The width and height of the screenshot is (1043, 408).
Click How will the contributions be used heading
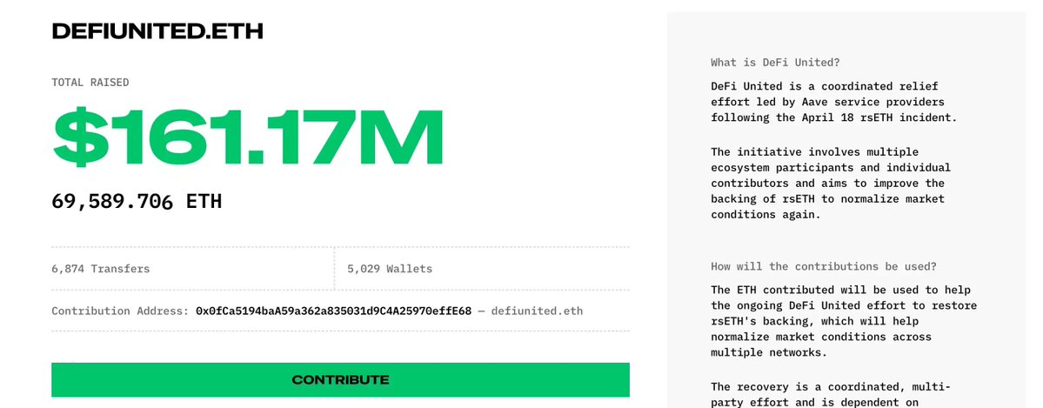pyautogui.click(x=824, y=266)
